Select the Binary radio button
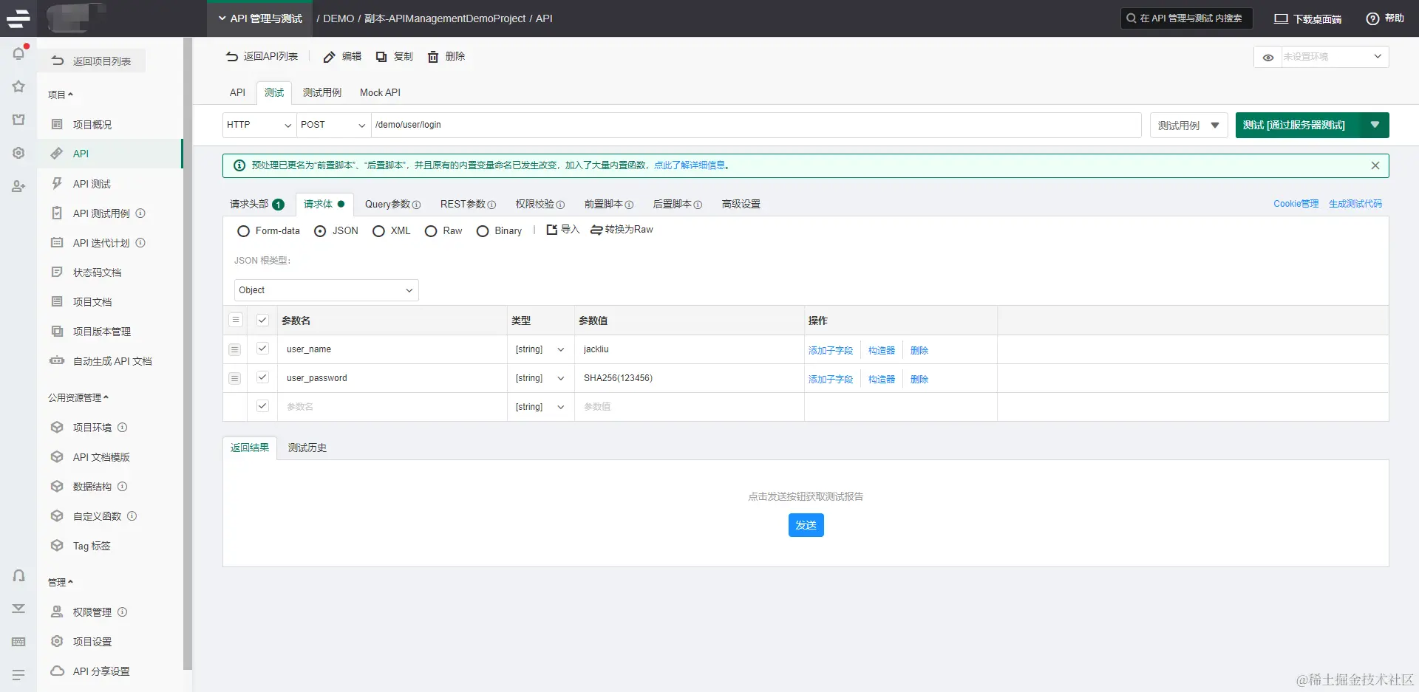The height and width of the screenshot is (692, 1419). 483,231
